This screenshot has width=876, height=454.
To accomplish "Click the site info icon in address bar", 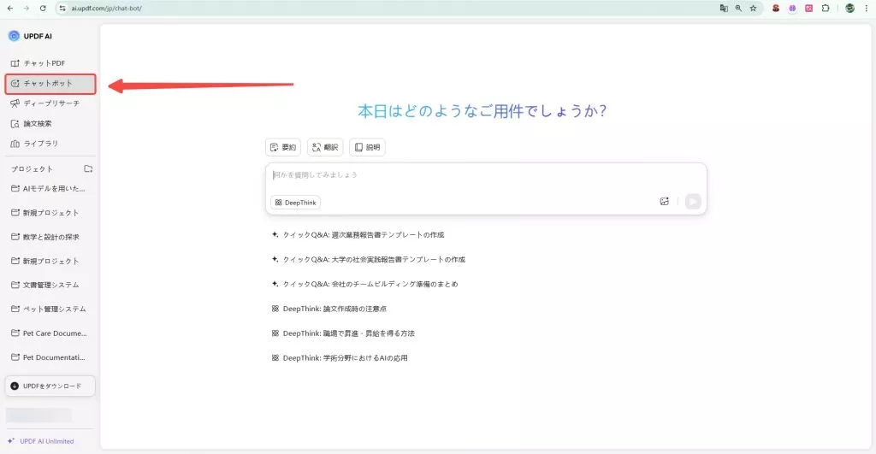I will pyautogui.click(x=62, y=9).
